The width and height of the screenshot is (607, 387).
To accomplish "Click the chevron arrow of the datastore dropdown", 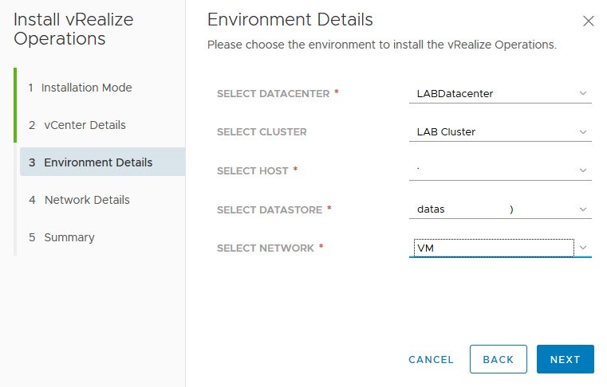I will [x=583, y=209].
